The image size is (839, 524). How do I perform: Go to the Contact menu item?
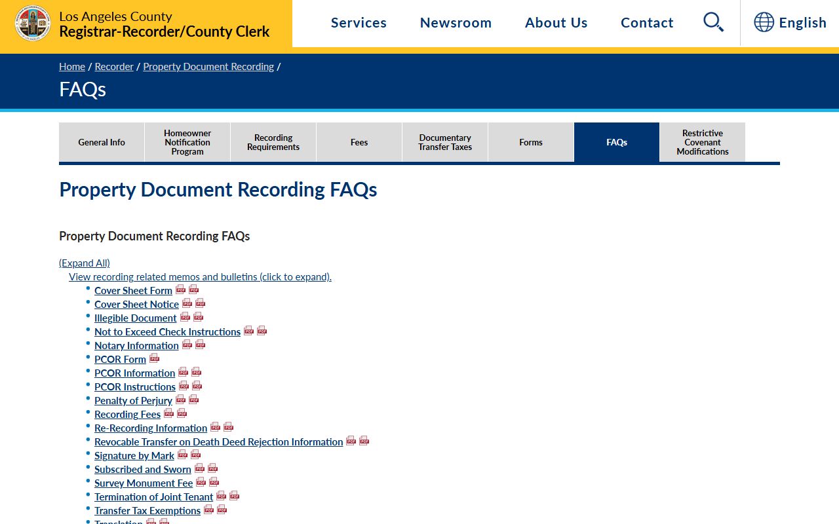point(647,22)
